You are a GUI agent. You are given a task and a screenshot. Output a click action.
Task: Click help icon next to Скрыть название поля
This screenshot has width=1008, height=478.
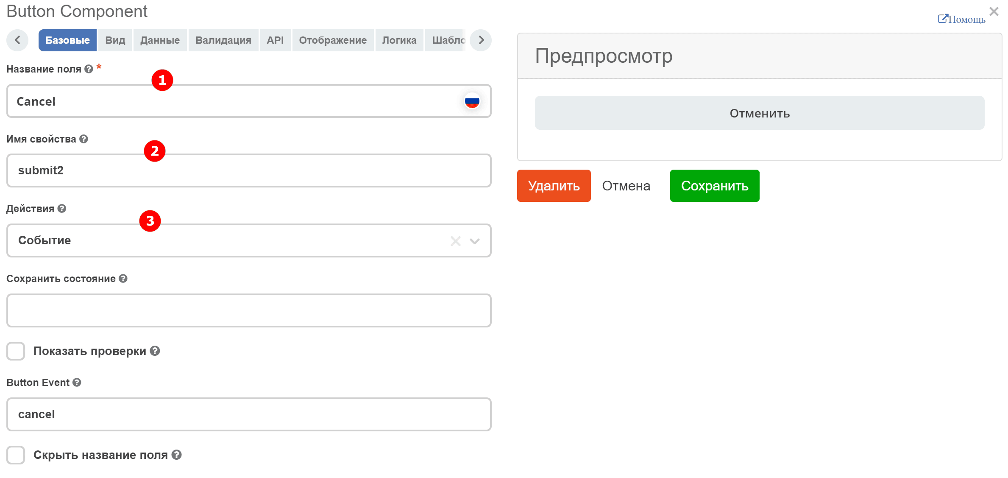point(177,455)
